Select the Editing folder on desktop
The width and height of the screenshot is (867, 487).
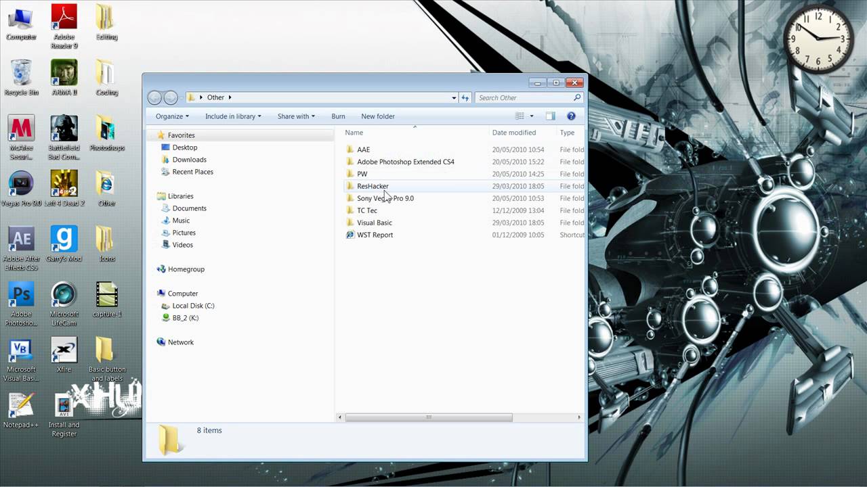coord(106,22)
